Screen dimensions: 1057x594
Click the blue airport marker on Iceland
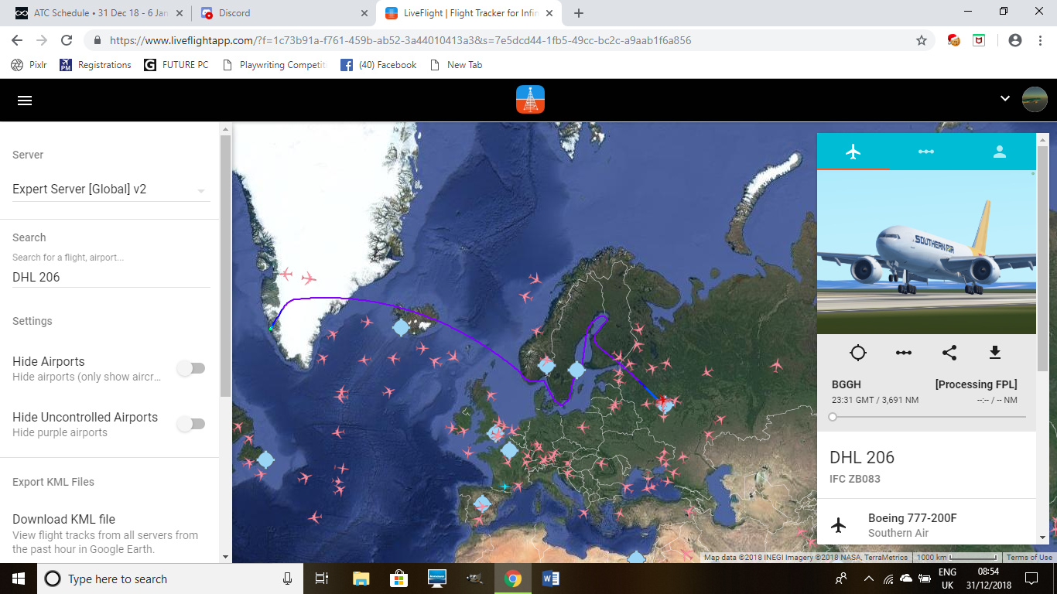click(401, 328)
